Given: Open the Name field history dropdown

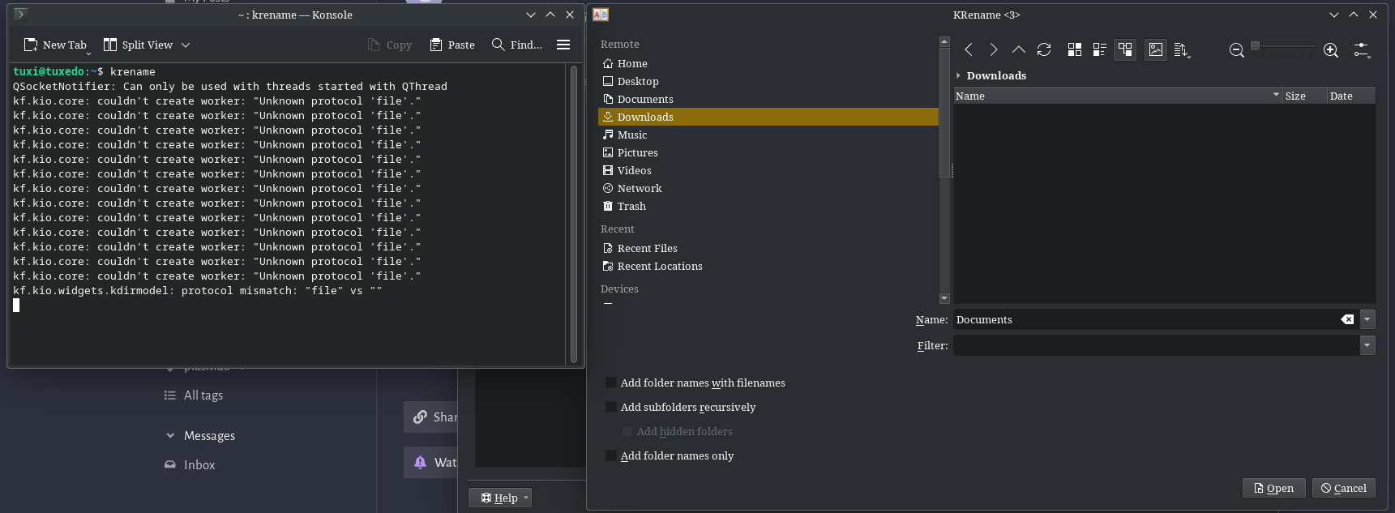Looking at the screenshot, I should point(1367,319).
